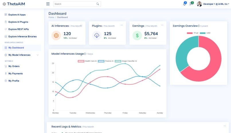Click the AI Inferences chip icon
The width and height of the screenshot is (231, 133).
point(56,35)
